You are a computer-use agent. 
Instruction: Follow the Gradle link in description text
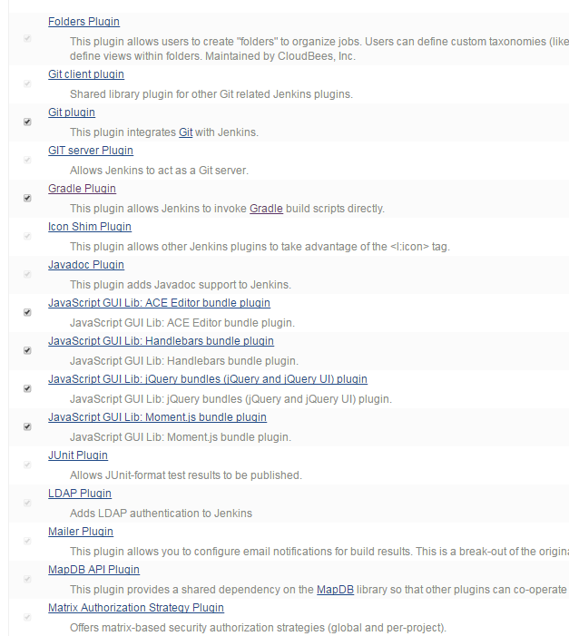click(x=266, y=209)
